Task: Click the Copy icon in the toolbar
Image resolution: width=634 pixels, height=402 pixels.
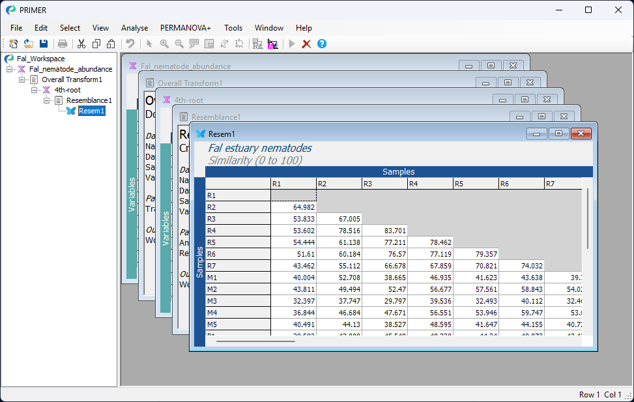Action: (96, 44)
